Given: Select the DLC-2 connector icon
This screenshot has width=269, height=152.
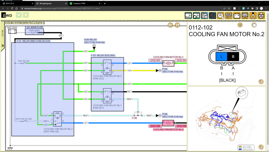Looking at the screenshot, I should [x=229, y=15].
